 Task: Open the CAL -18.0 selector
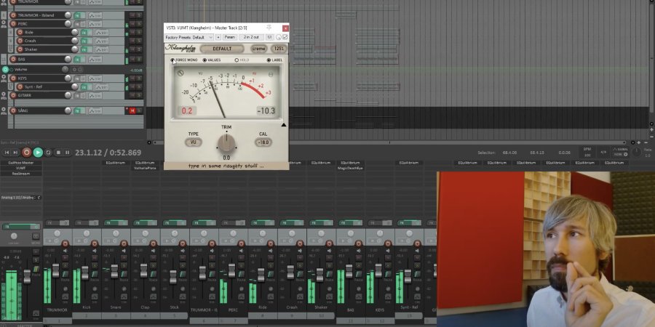pyautogui.click(x=263, y=142)
